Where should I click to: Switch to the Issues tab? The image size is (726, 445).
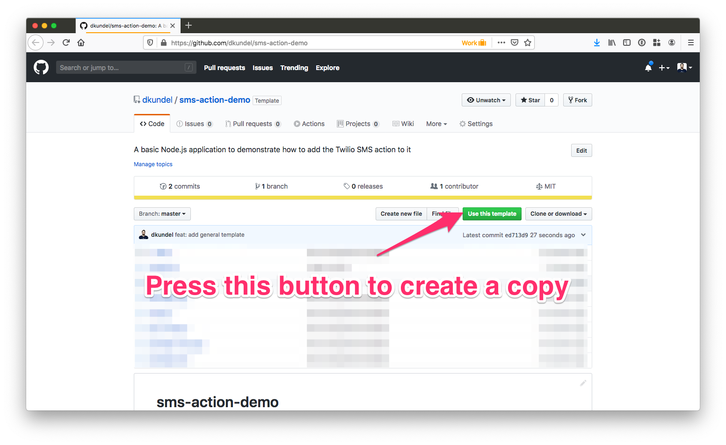click(x=194, y=124)
